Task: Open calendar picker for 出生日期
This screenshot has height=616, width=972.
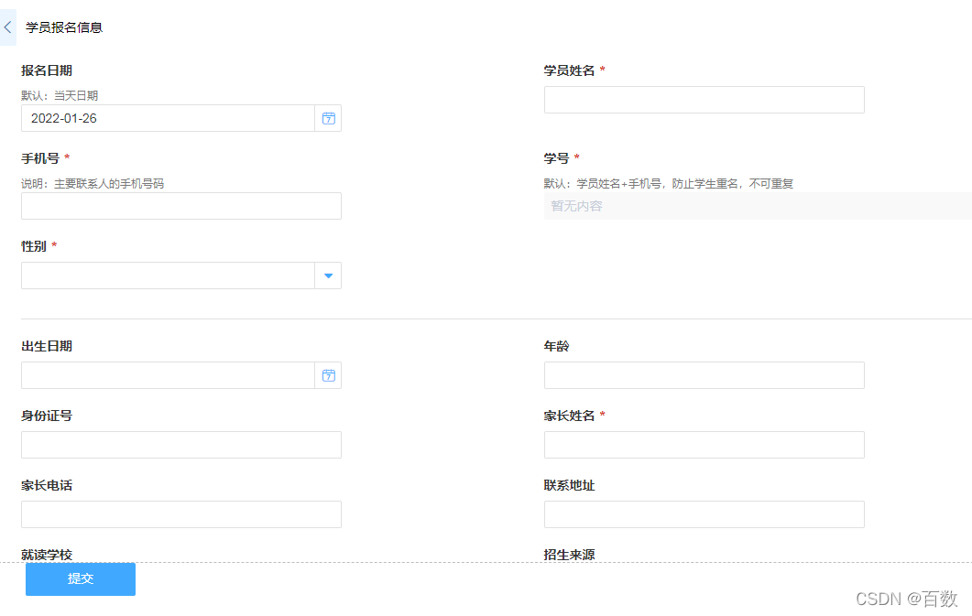Action: pos(329,375)
